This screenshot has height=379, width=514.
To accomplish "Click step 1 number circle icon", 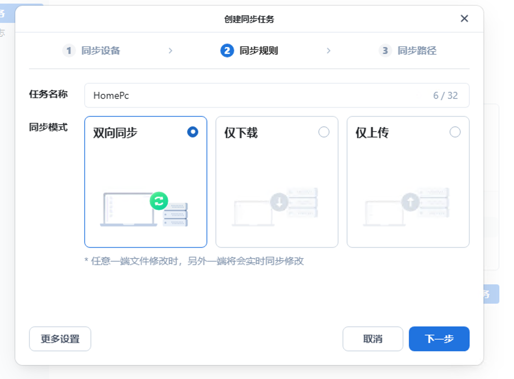I will [69, 51].
